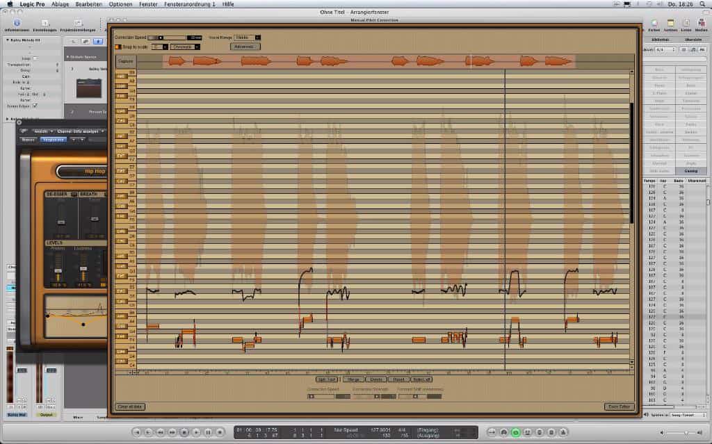The image size is (712, 444).
Task: Open the Spotlight search icon
Action: coord(704,4)
